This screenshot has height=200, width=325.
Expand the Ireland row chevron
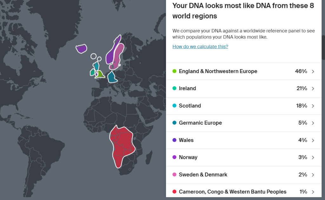[313, 89]
